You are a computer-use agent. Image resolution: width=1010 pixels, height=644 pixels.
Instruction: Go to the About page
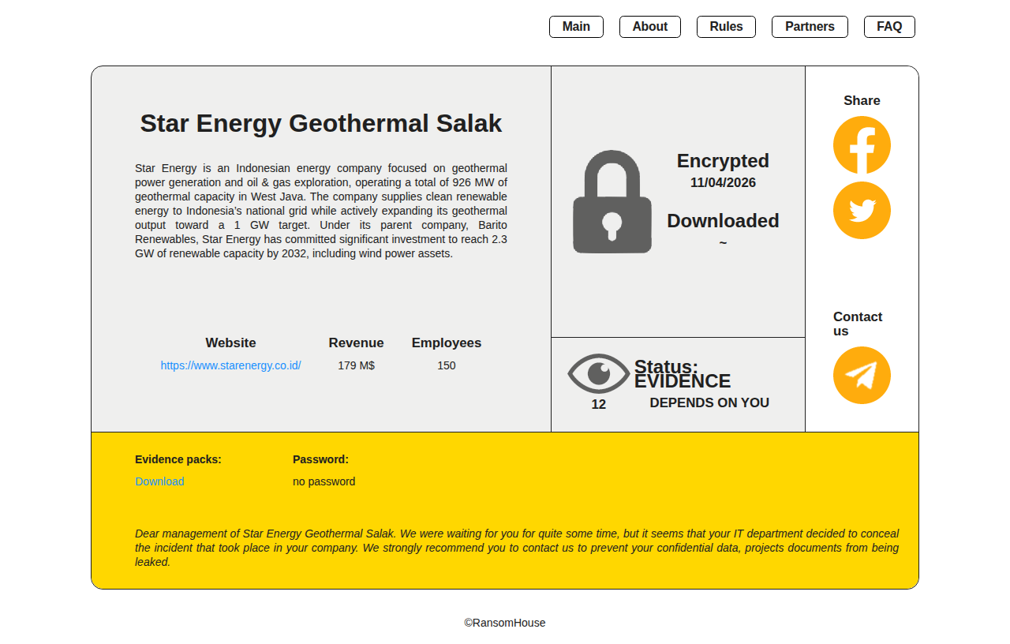click(649, 27)
